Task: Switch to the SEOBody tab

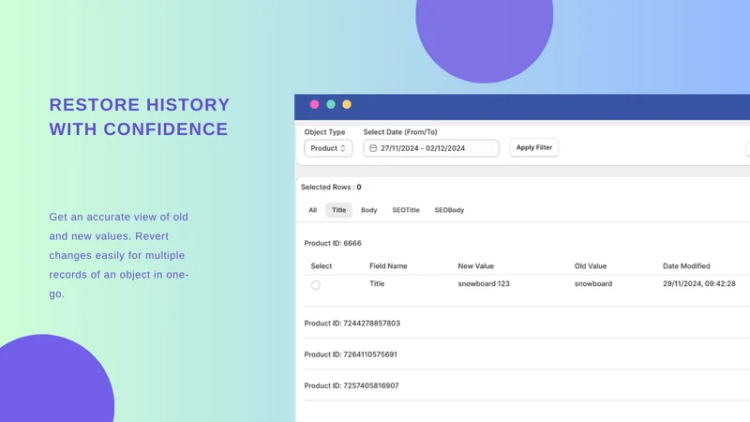Action: click(449, 210)
